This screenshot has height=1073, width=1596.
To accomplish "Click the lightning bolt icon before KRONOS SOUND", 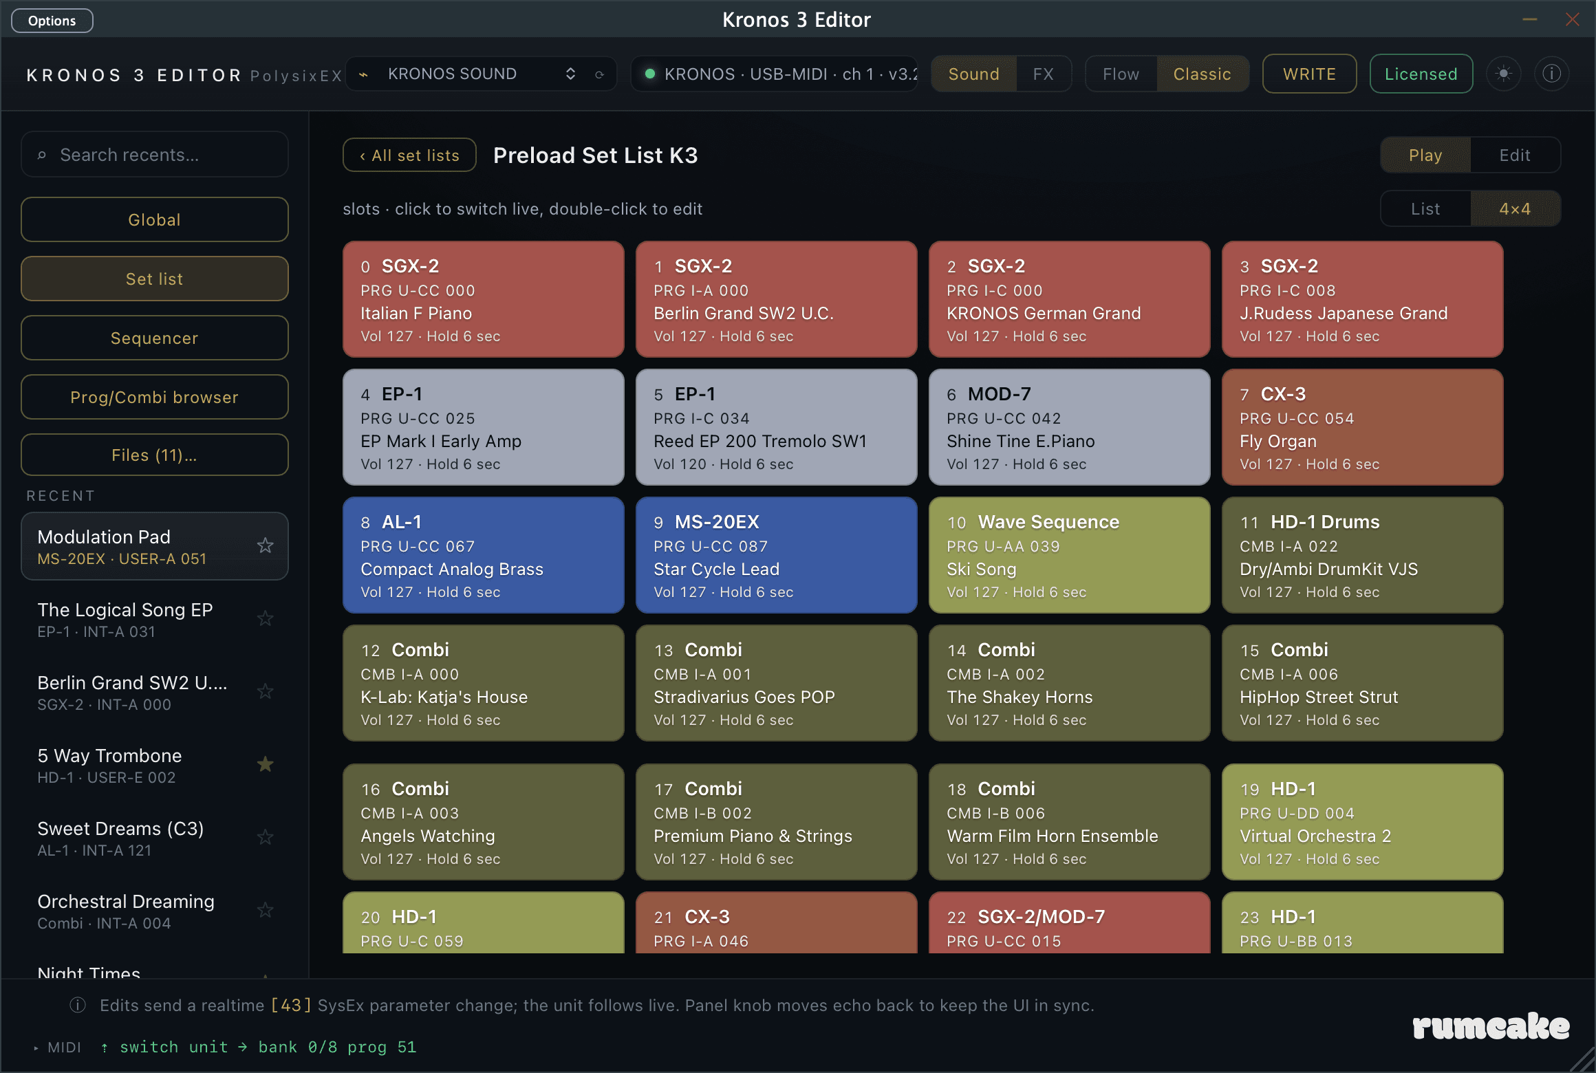I will (364, 74).
